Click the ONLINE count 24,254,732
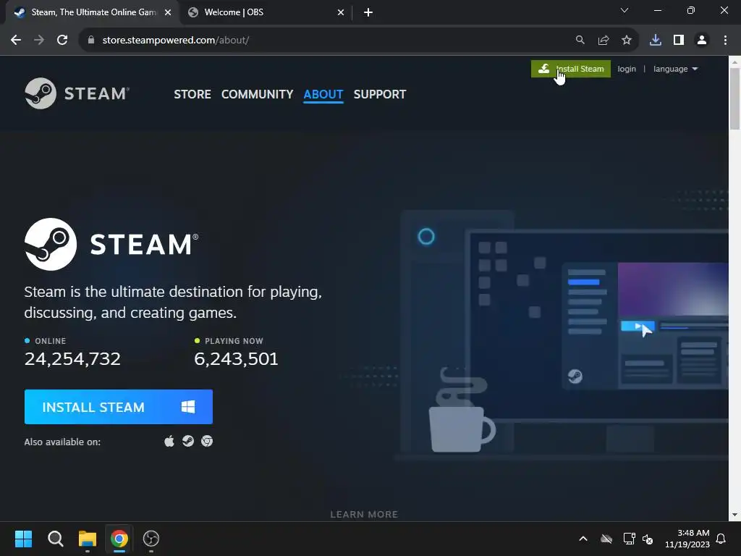 (x=72, y=359)
